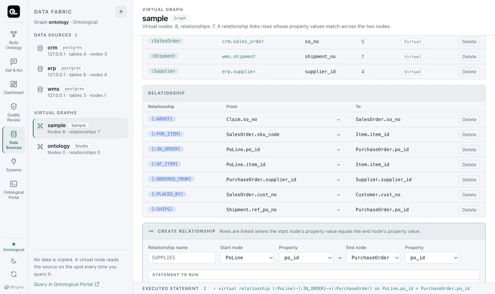
Task: Select Data Sources in sidebar
Action: click(x=14, y=140)
